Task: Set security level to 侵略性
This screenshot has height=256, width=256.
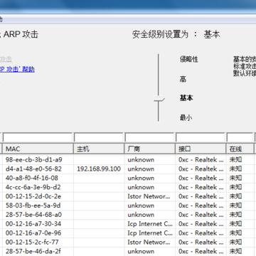Action: [188, 59]
